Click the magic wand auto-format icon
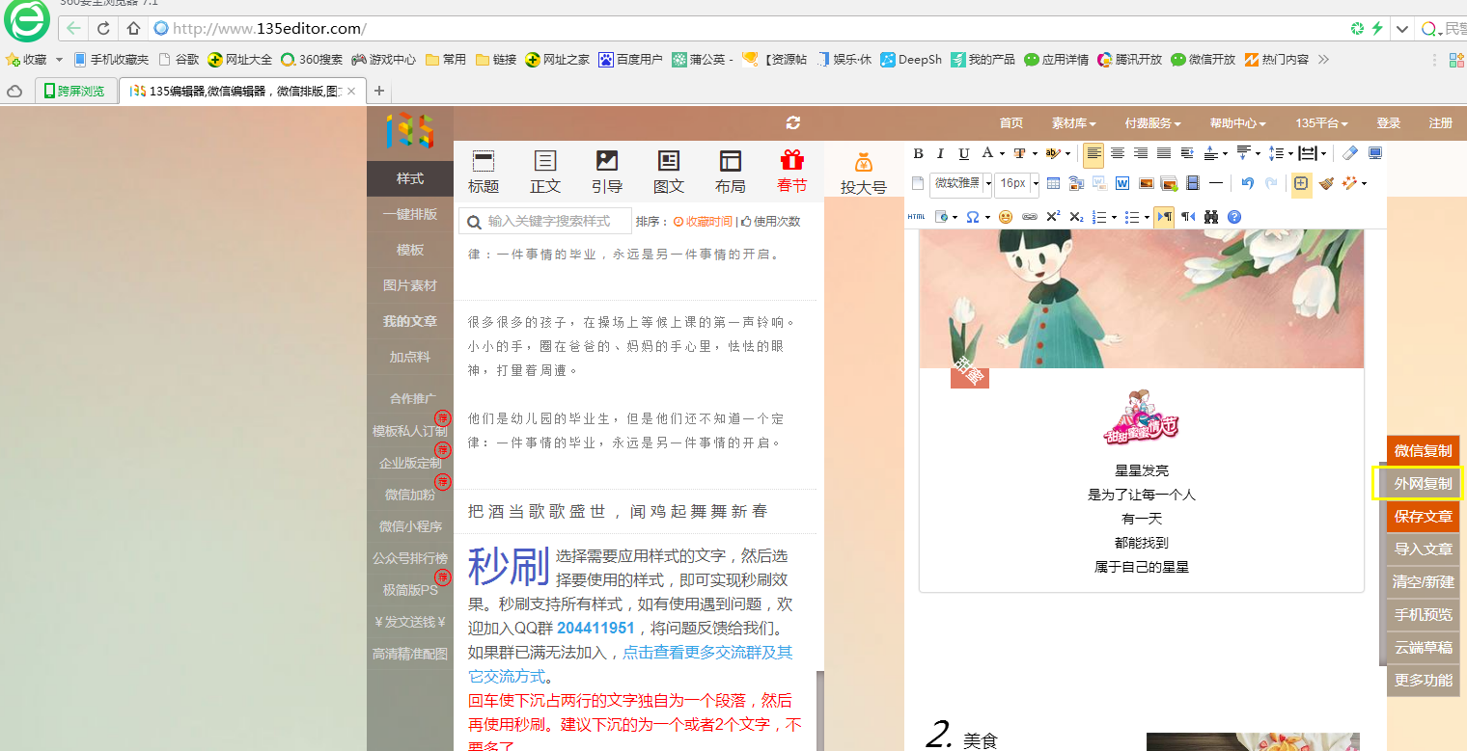 click(1349, 183)
